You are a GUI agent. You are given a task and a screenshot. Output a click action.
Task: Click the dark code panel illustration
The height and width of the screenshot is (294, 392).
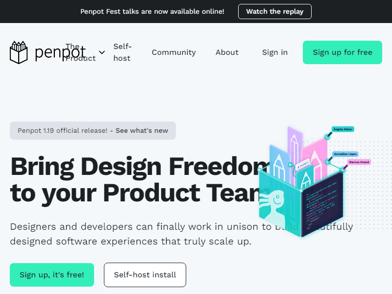322,204
